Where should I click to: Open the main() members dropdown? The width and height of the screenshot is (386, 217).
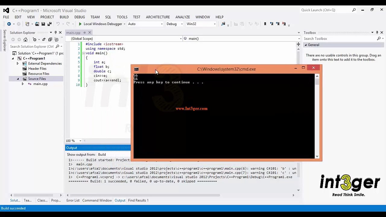coord(299,39)
